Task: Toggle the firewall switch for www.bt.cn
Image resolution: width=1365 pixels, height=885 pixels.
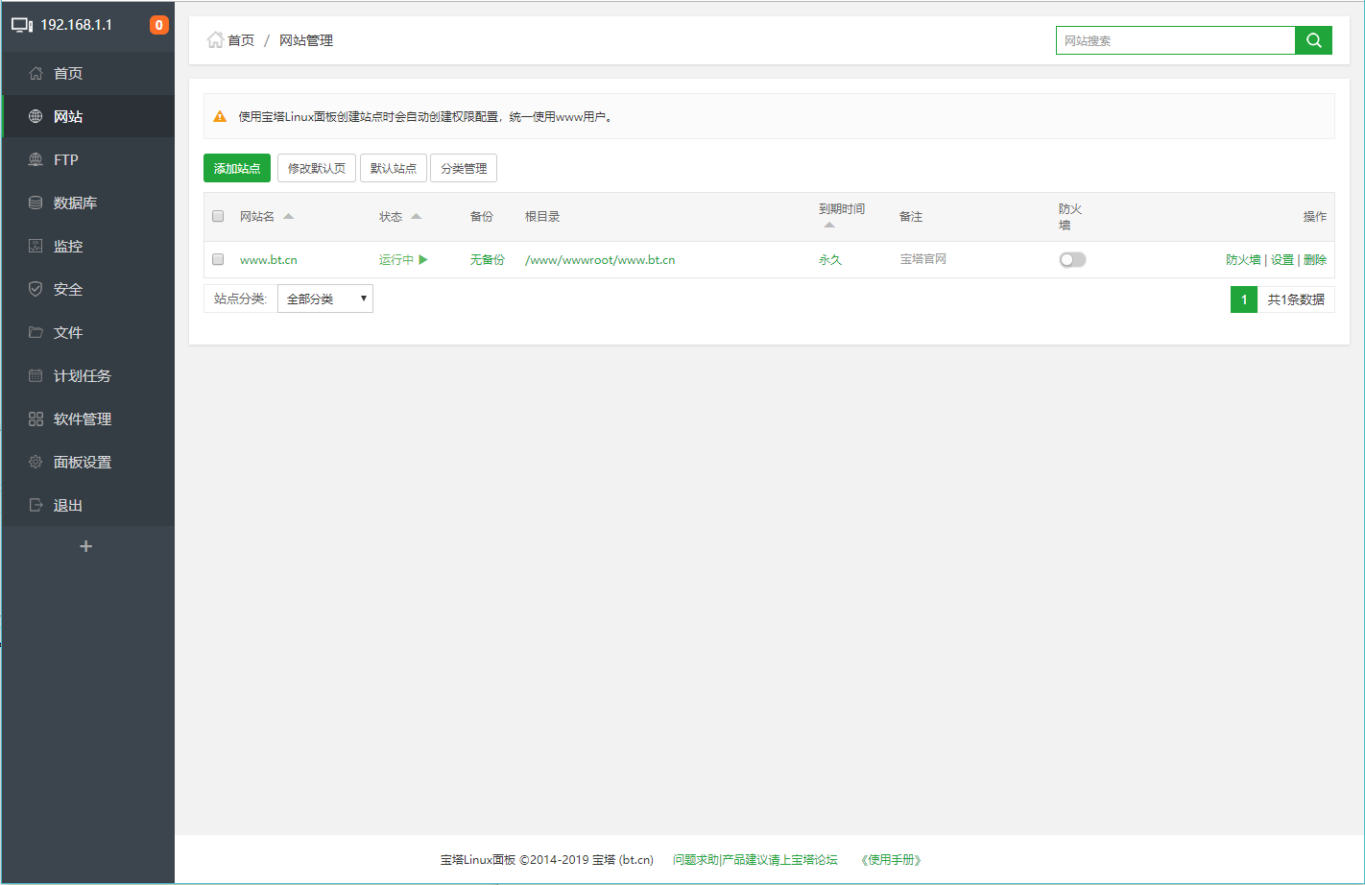Action: point(1072,259)
